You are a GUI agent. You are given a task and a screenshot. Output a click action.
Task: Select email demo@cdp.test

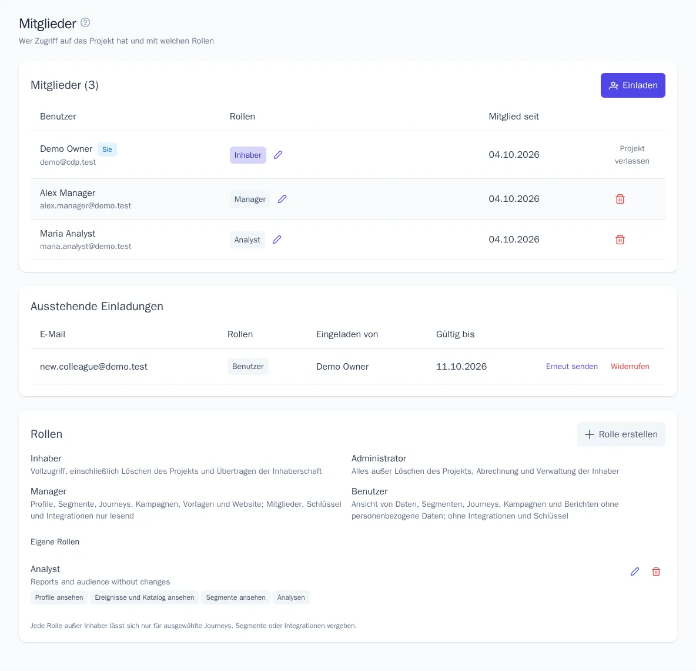68,162
